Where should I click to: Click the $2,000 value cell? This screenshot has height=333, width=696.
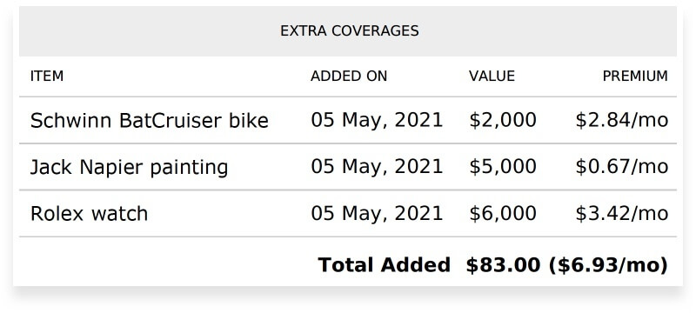(503, 120)
